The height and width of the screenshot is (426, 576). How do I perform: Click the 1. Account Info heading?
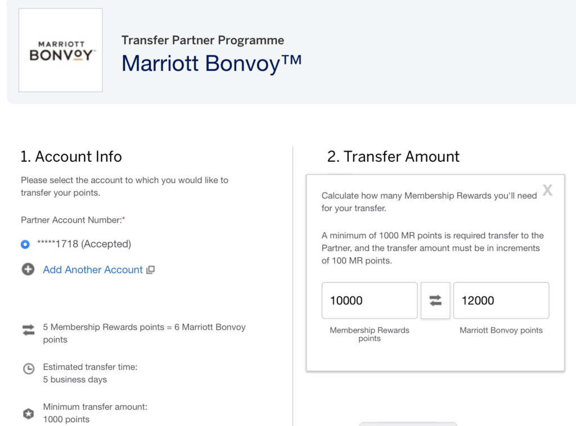pos(71,157)
